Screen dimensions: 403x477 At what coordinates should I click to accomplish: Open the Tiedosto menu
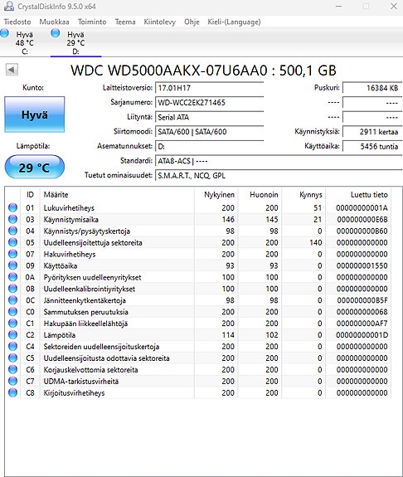17,22
